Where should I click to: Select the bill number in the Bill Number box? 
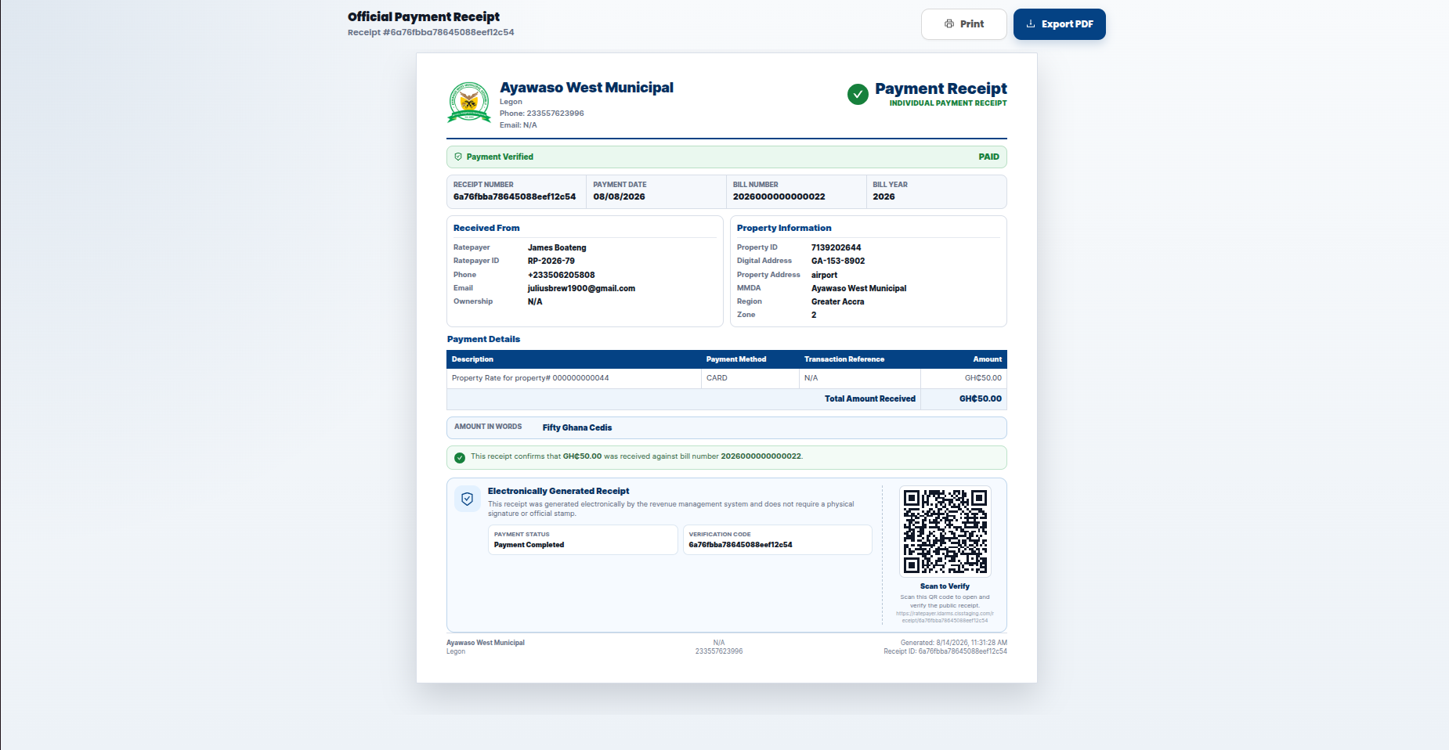tap(779, 197)
